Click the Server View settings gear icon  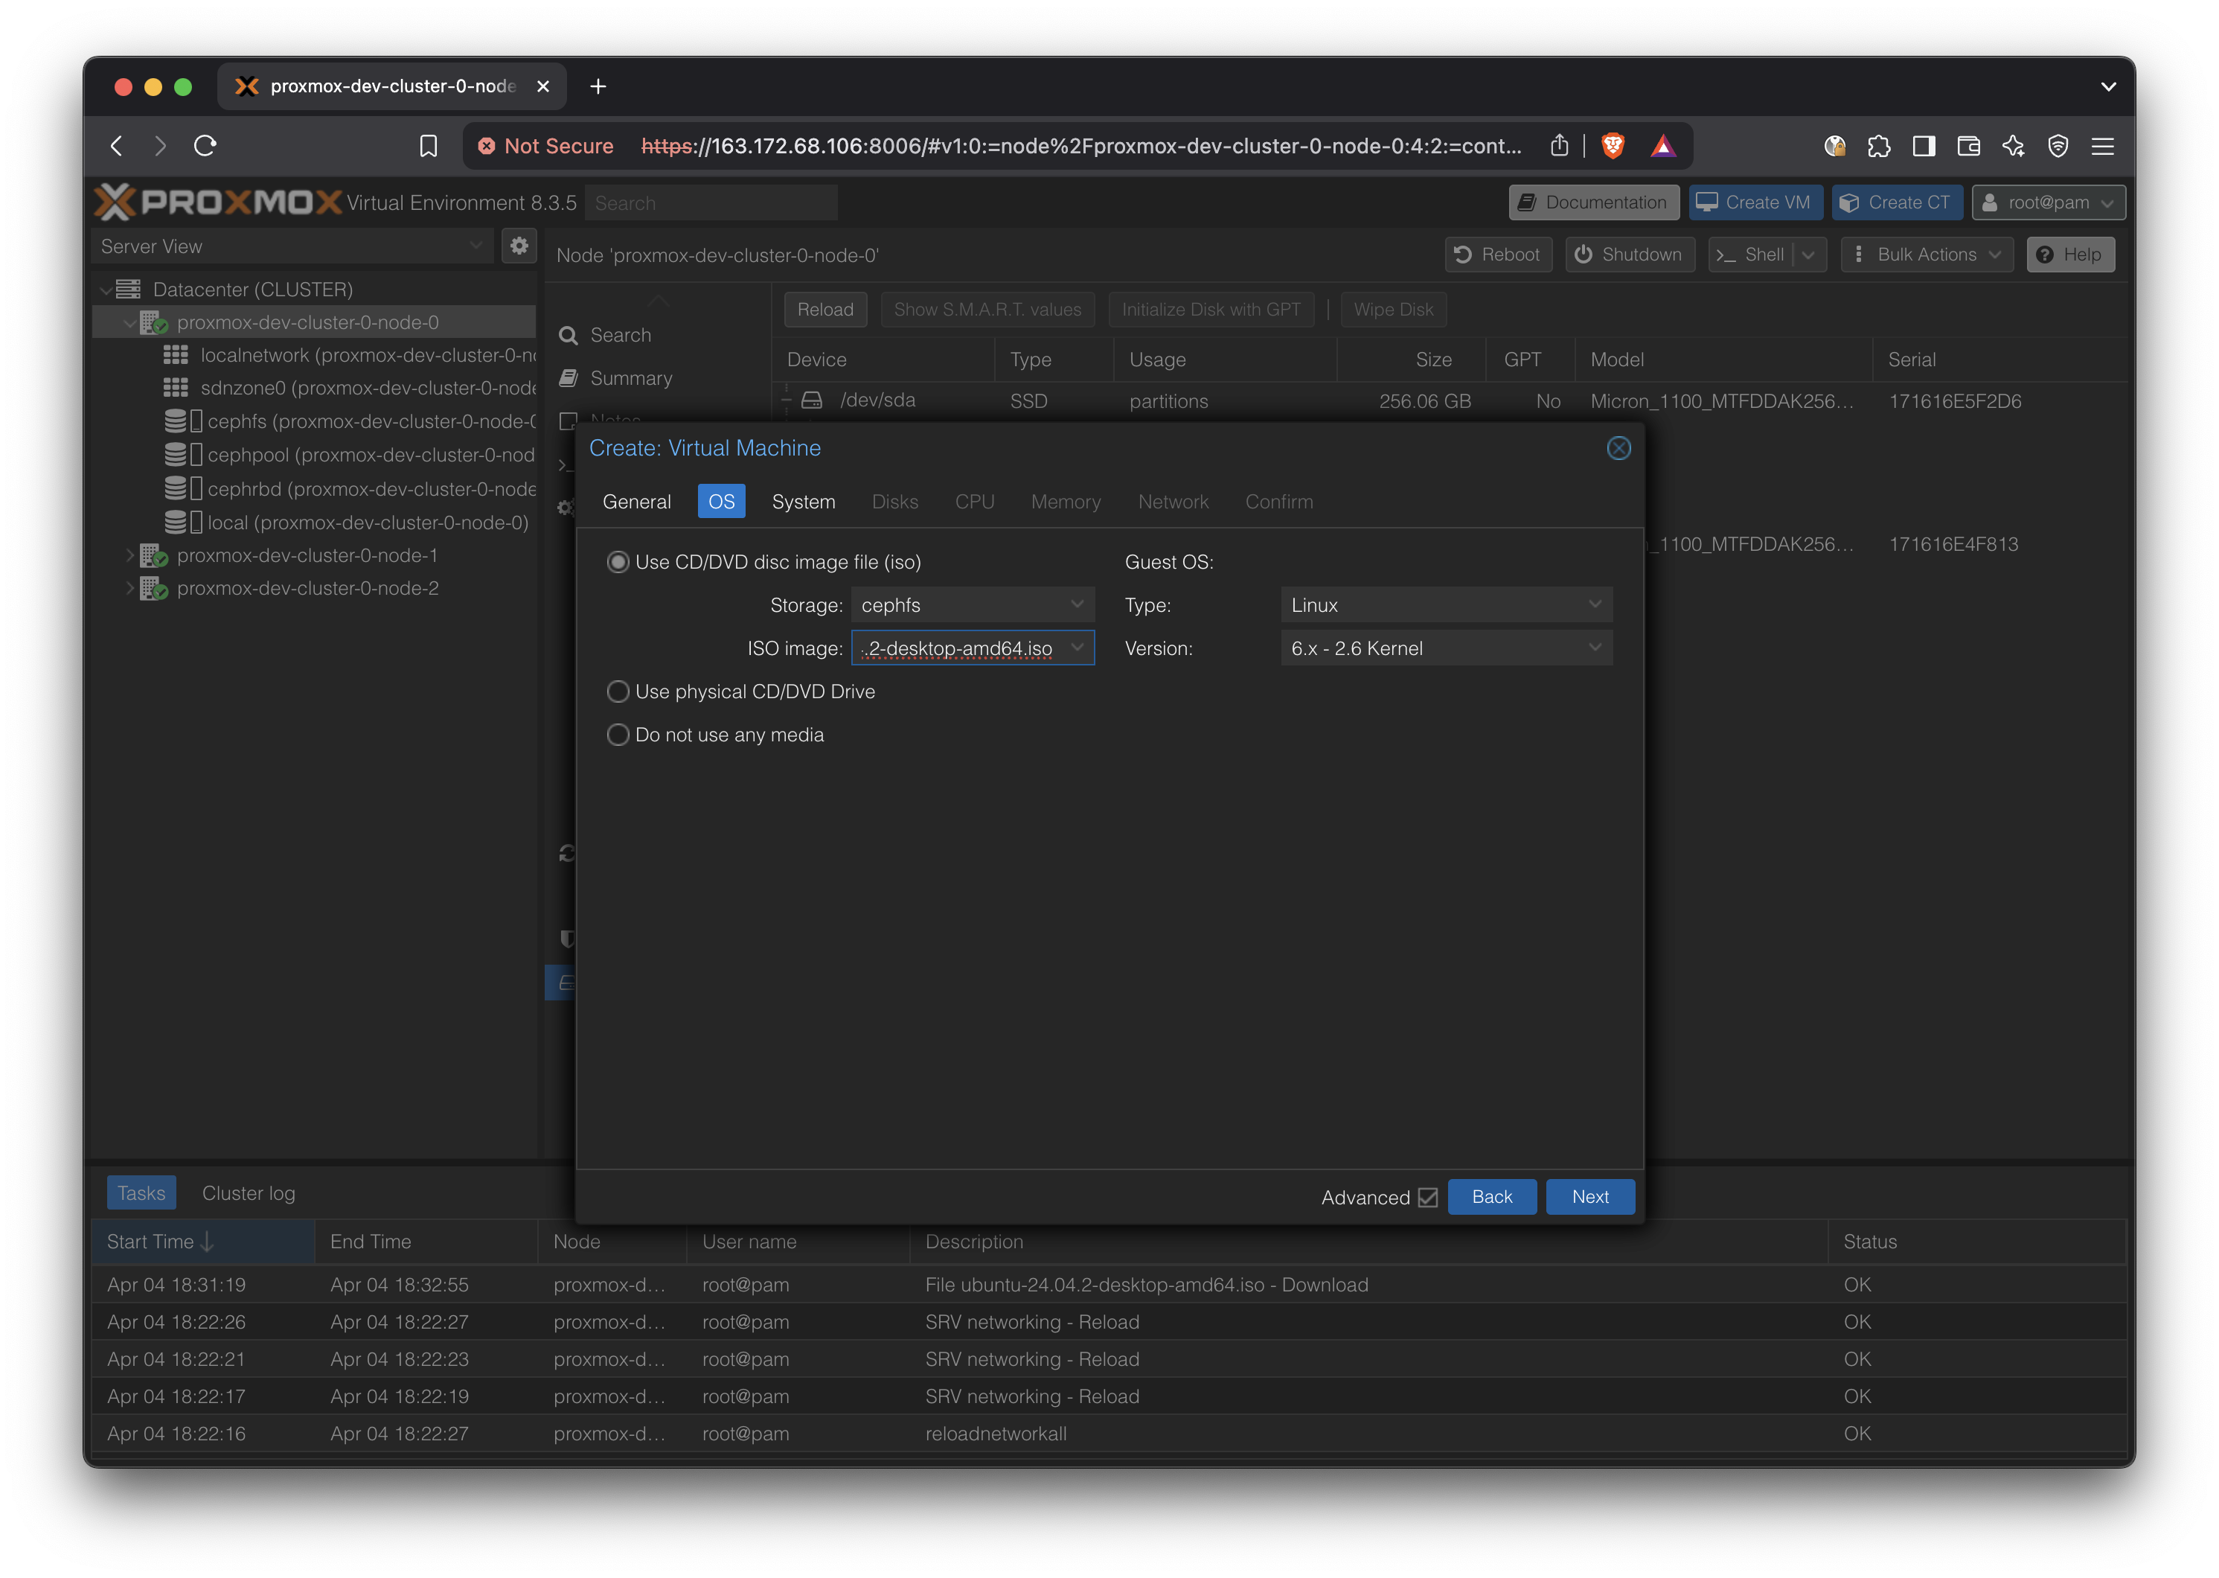click(x=519, y=246)
